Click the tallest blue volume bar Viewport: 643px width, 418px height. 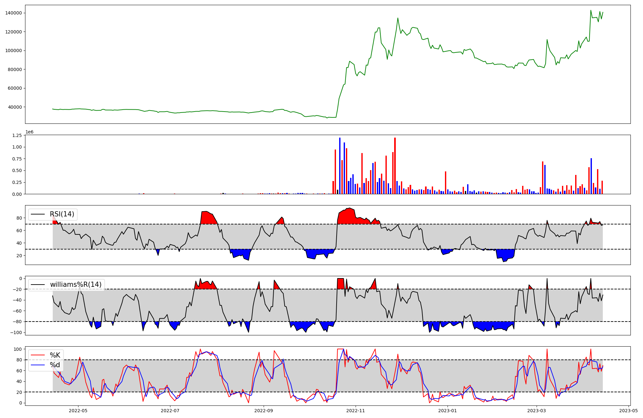(x=340, y=166)
